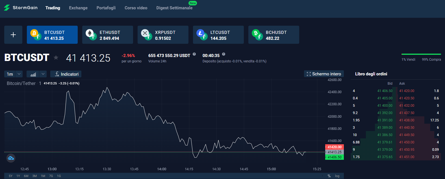Click ask price 41 450.95

(407, 150)
